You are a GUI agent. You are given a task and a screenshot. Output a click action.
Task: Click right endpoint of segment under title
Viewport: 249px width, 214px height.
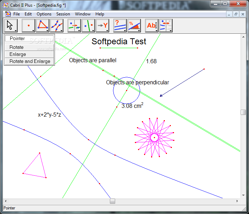(x=137, y=48)
